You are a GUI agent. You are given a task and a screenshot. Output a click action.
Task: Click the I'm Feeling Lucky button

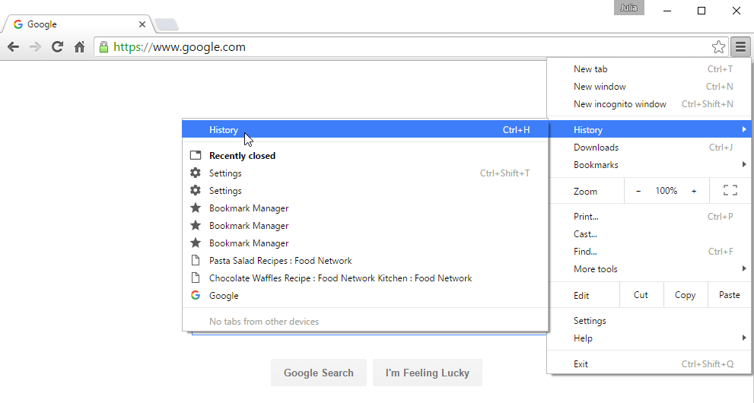click(427, 373)
